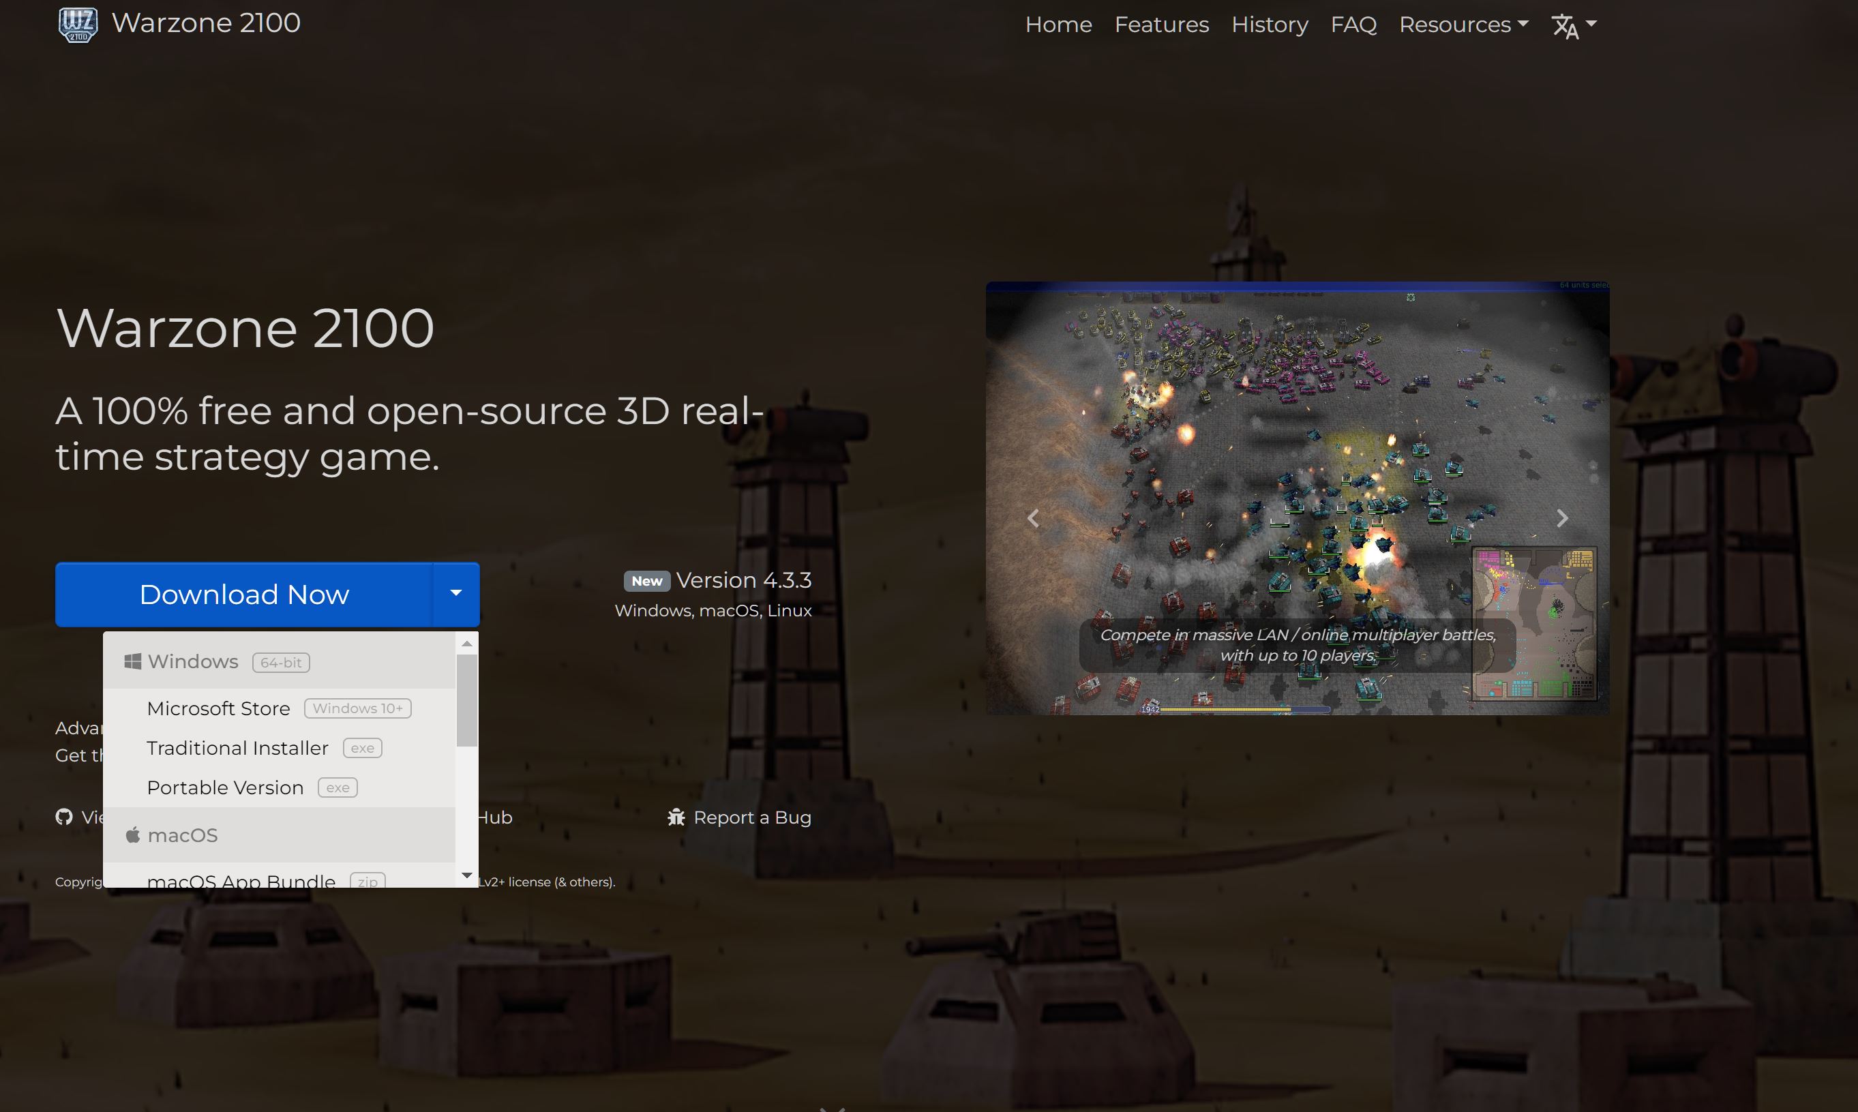
Task: Click the Warzone 2100 shield logo
Action: [x=78, y=24]
